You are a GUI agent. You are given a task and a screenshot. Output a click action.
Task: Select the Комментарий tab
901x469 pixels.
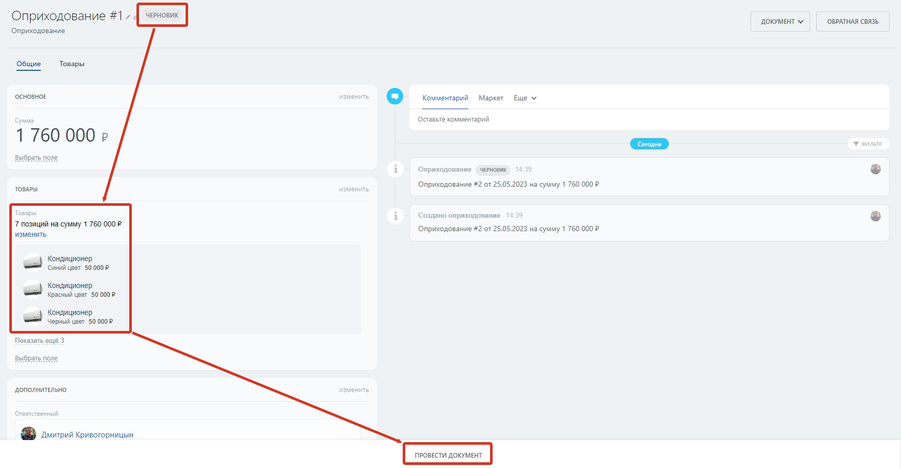(x=445, y=98)
